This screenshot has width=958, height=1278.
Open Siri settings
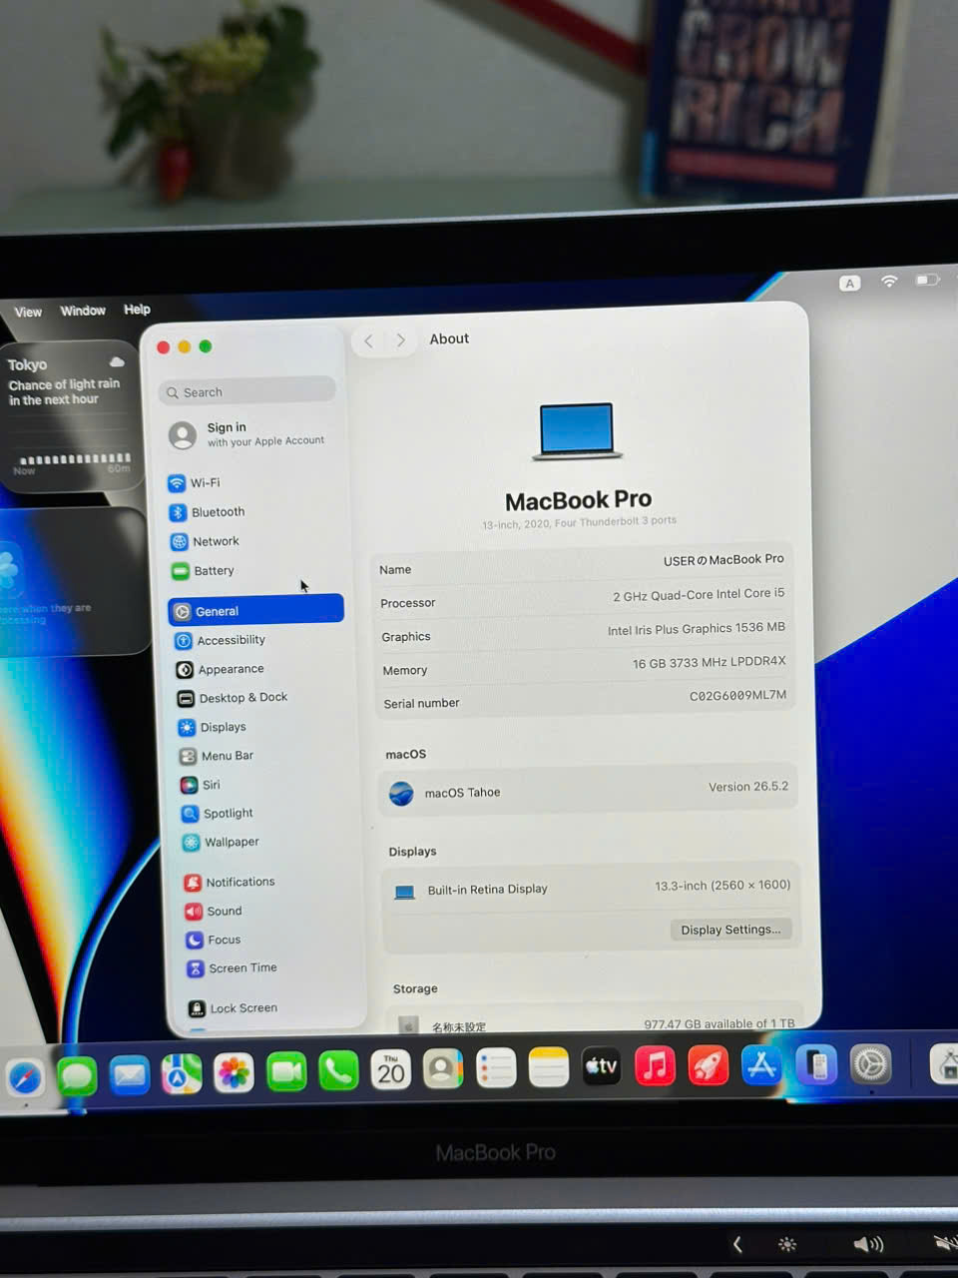(201, 785)
